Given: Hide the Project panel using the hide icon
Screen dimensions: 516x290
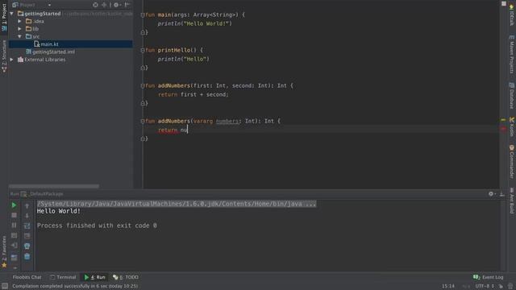Looking at the screenshot, I should (127, 5).
